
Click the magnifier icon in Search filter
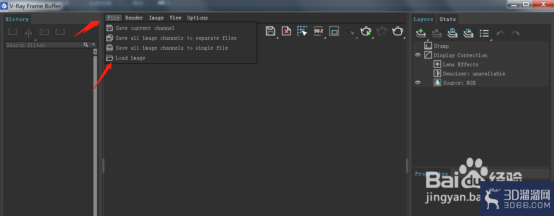(x=86, y=45)
